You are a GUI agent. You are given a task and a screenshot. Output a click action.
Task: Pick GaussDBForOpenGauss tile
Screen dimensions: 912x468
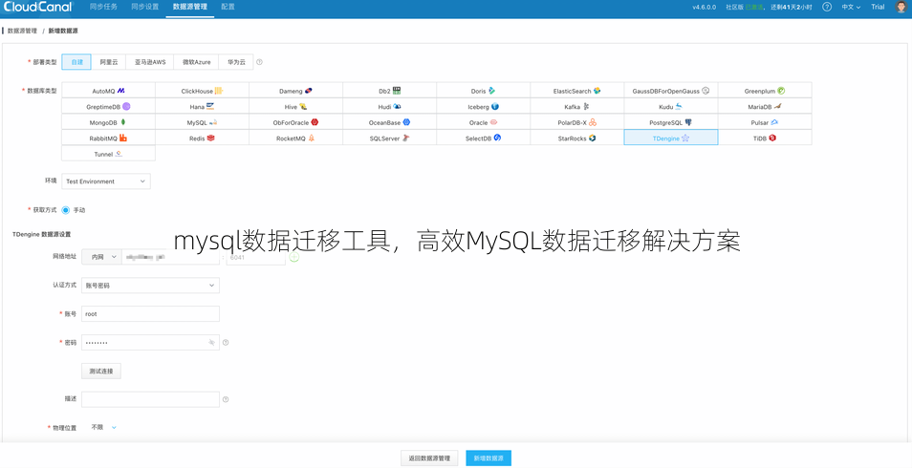671,90
